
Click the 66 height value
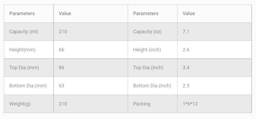62,50
